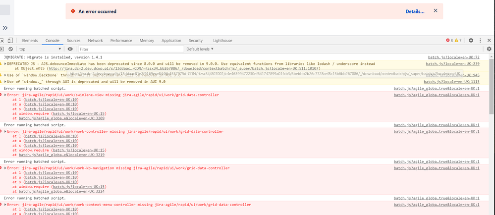Switch to the Elements tab
Image resolution: width=495 pixels, height=215 pixels.
30,41
